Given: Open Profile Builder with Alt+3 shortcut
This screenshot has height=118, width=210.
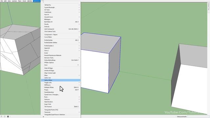Looking at the screenshot, I should [60, 40].
